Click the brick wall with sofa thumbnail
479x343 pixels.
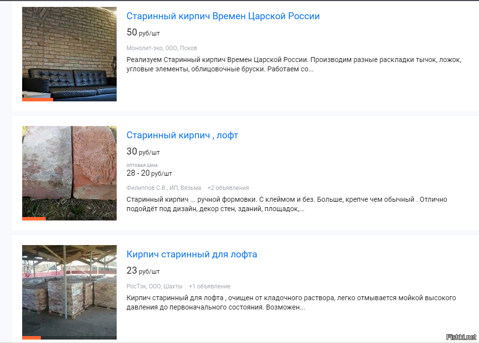click(69, 54)
